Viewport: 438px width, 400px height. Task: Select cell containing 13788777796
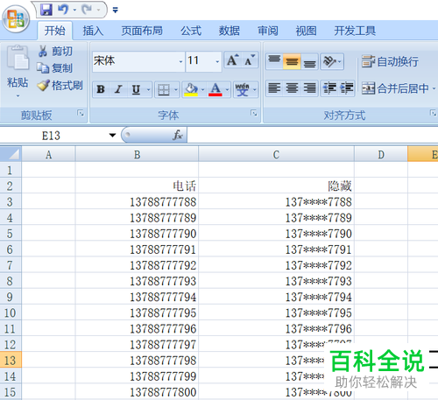click(137, 328)
